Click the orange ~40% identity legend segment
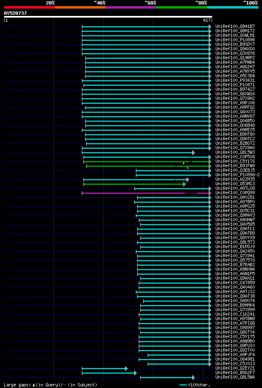The width and height of the screenshot is (262, 388). point(80,7)
